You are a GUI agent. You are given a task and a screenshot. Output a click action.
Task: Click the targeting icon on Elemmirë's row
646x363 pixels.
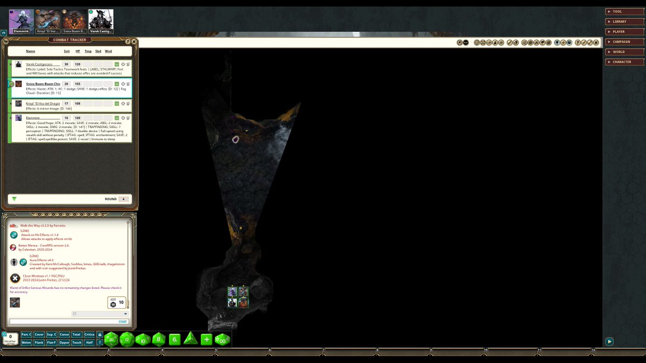point(123,118)
